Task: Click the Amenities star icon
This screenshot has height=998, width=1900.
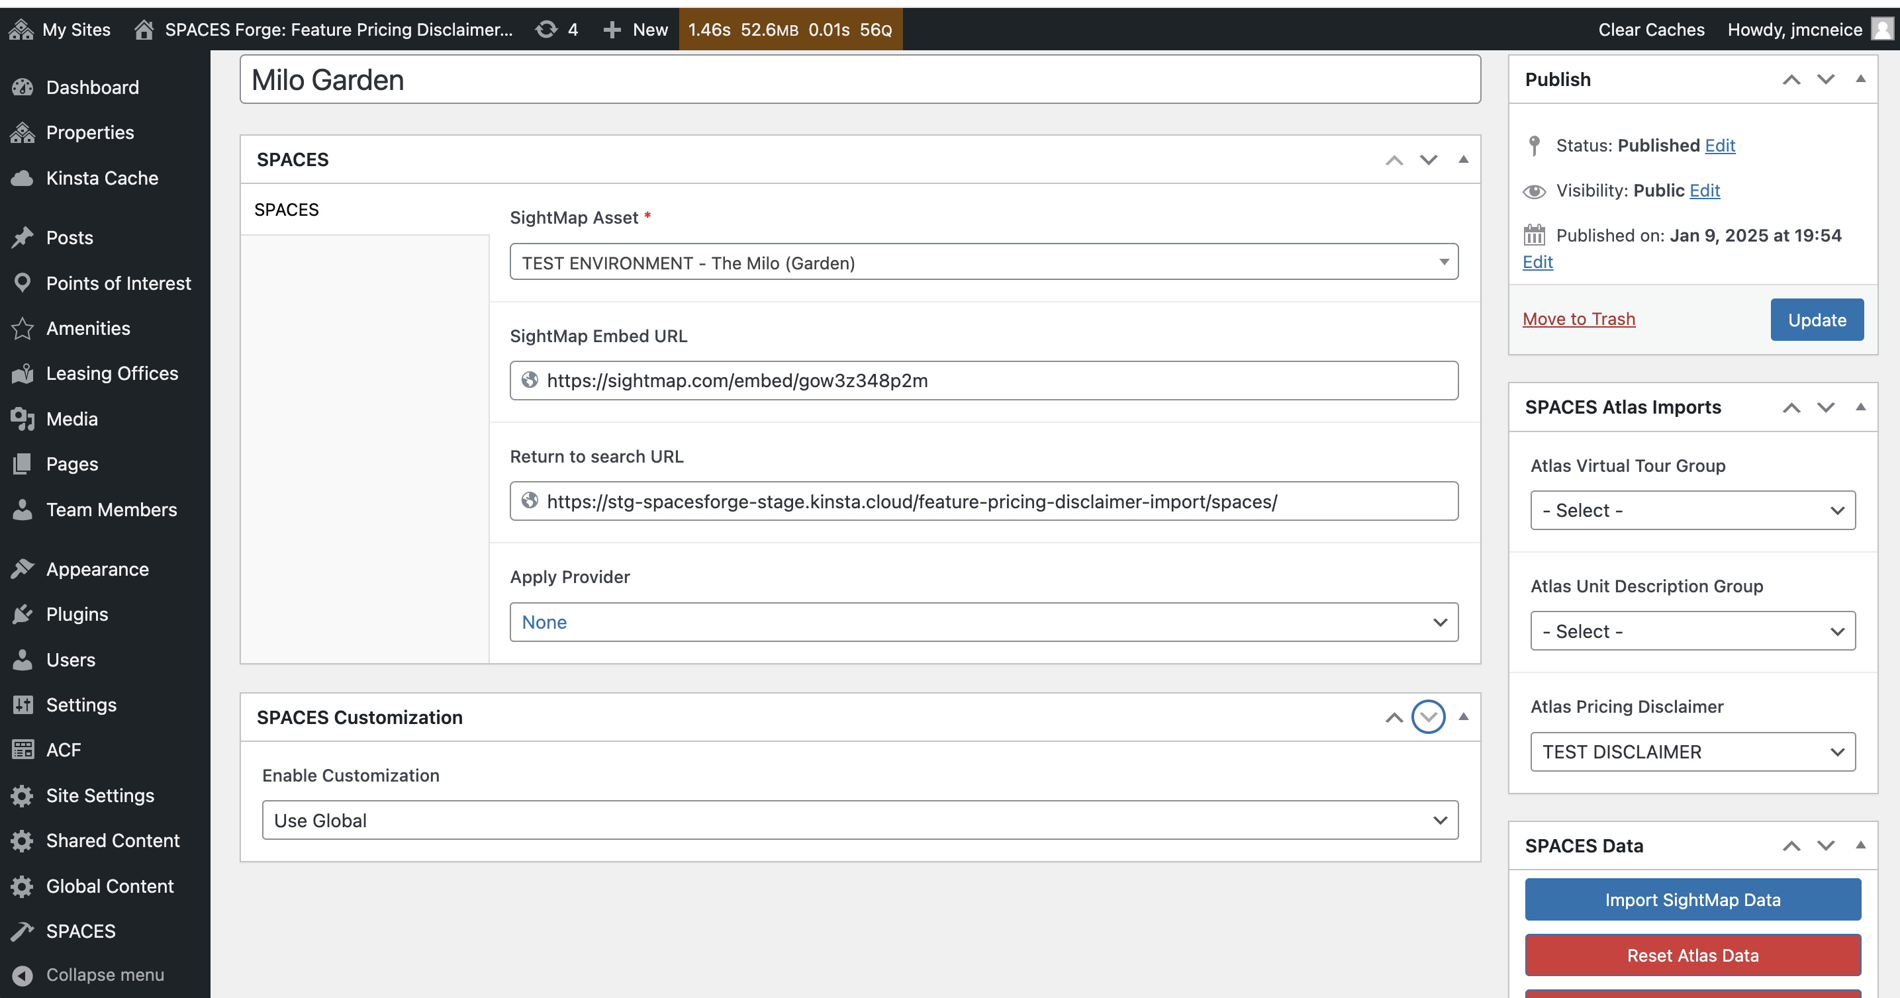Action: pyautogui.click(x=23, y=328)
